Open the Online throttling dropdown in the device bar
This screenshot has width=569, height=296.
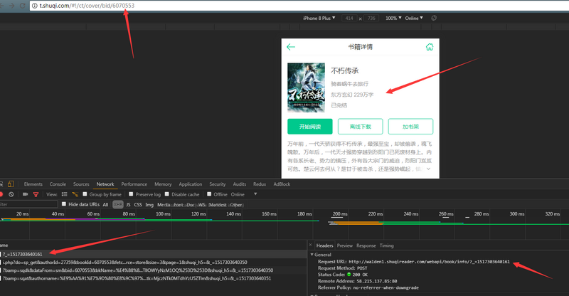pos(414,18)
